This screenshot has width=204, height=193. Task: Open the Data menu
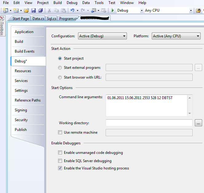[86, 3]
